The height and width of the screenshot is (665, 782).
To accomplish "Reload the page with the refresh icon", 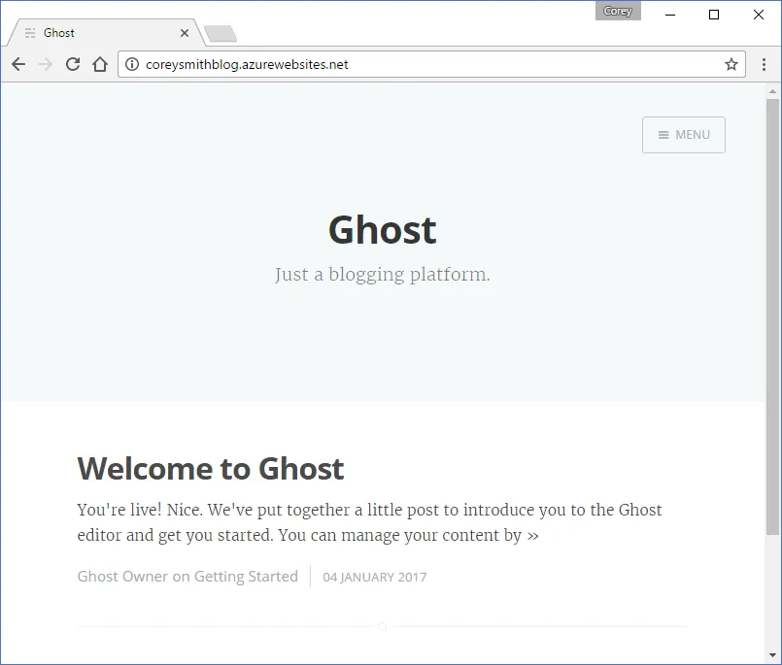I will tap(73, 64).
